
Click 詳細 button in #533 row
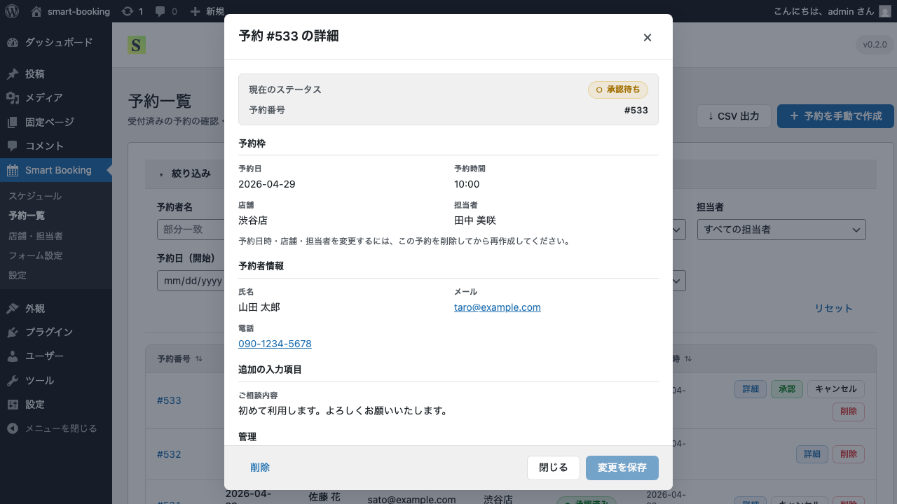tap(751, 389)
